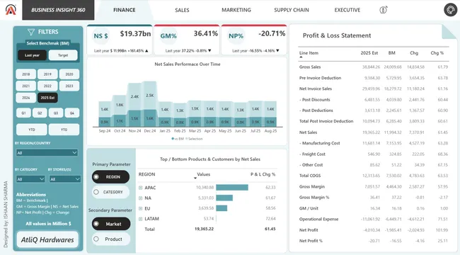460x255 pixels.
Task: Expand the APAC region row
Action: point(141,188)
